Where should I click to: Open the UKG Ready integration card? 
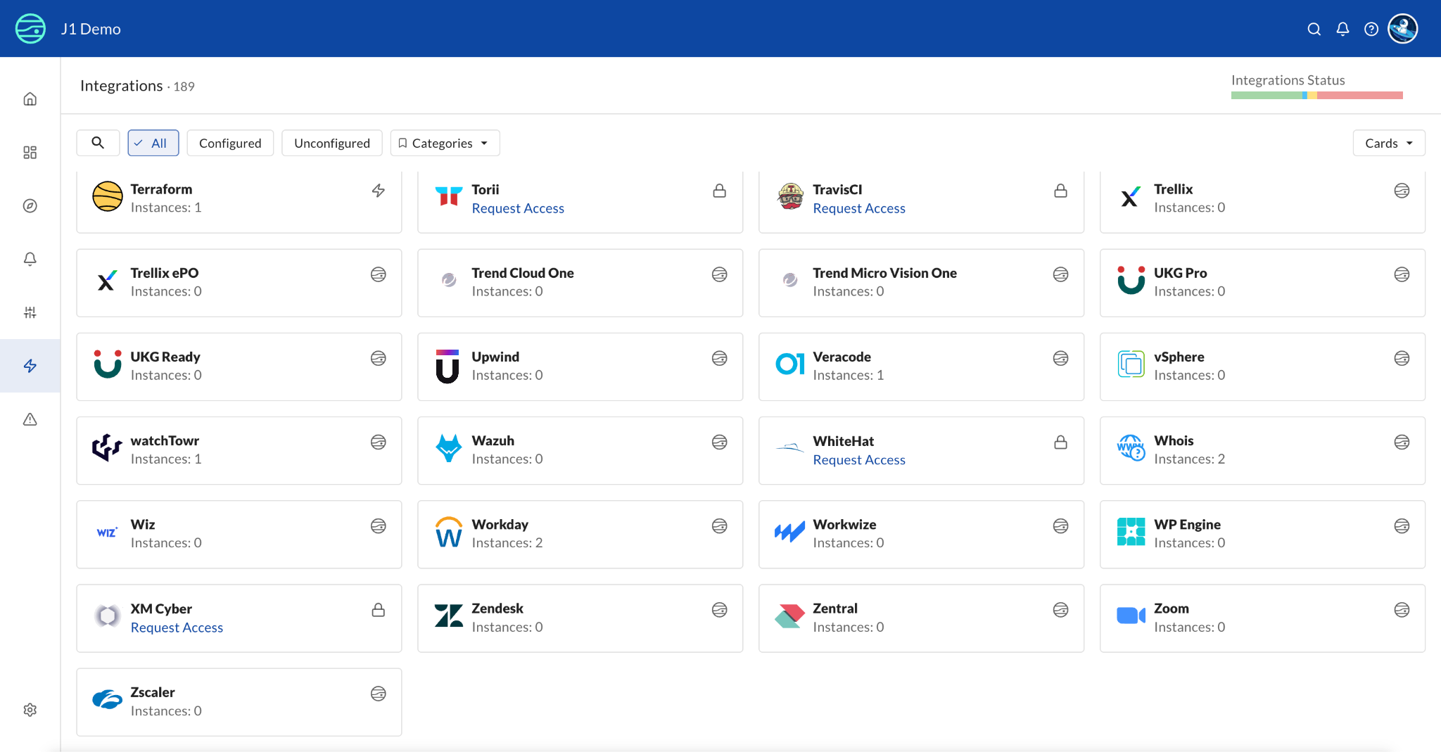pos(239,367)
